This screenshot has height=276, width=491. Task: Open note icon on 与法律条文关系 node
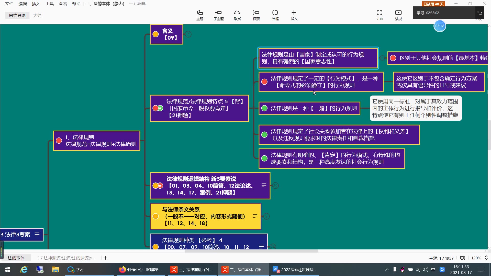[255, 216]
